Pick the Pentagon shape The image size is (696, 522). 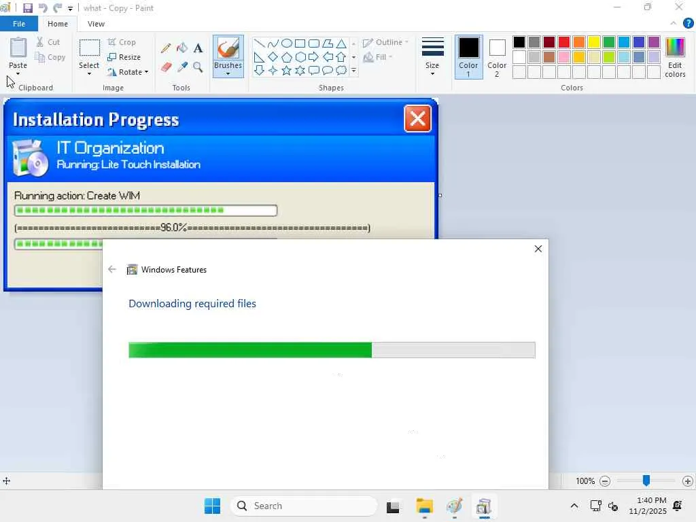coord(287,57)
